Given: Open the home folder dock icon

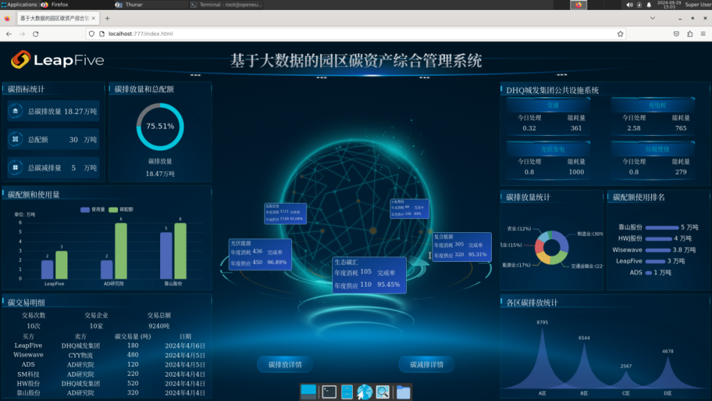Looking at the screenshot, I should point(403,392).
